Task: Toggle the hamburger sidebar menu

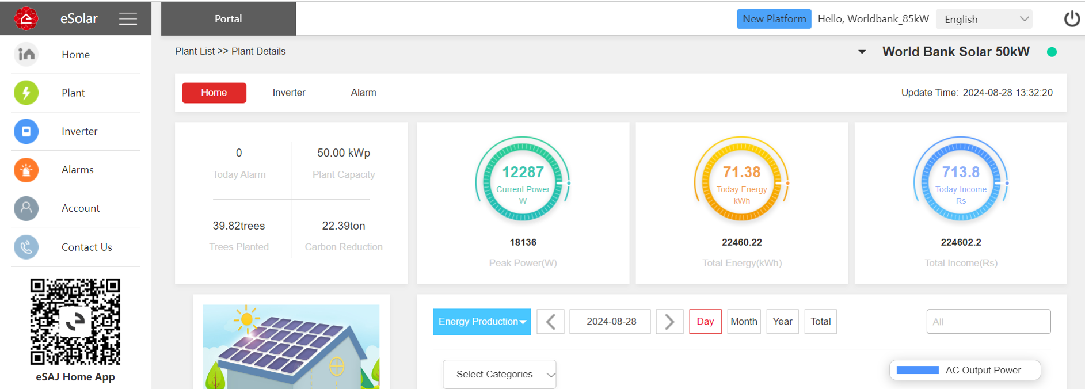Action: click(128, 18)
